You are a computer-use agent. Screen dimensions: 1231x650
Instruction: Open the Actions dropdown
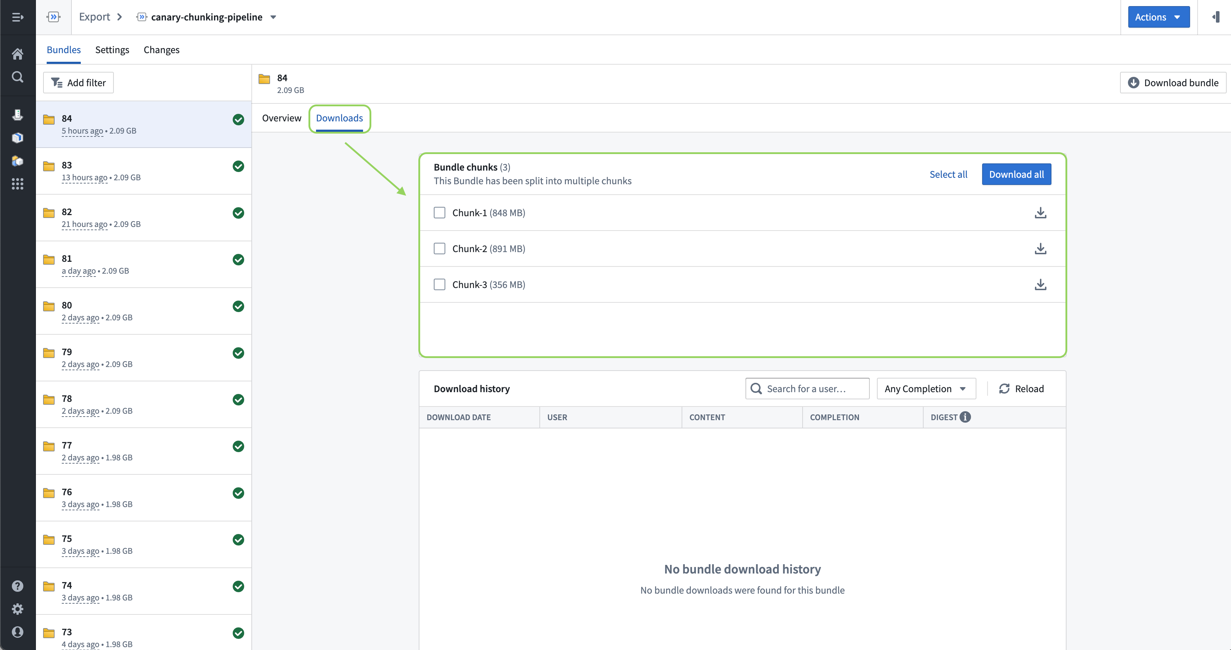[1159, 17]
